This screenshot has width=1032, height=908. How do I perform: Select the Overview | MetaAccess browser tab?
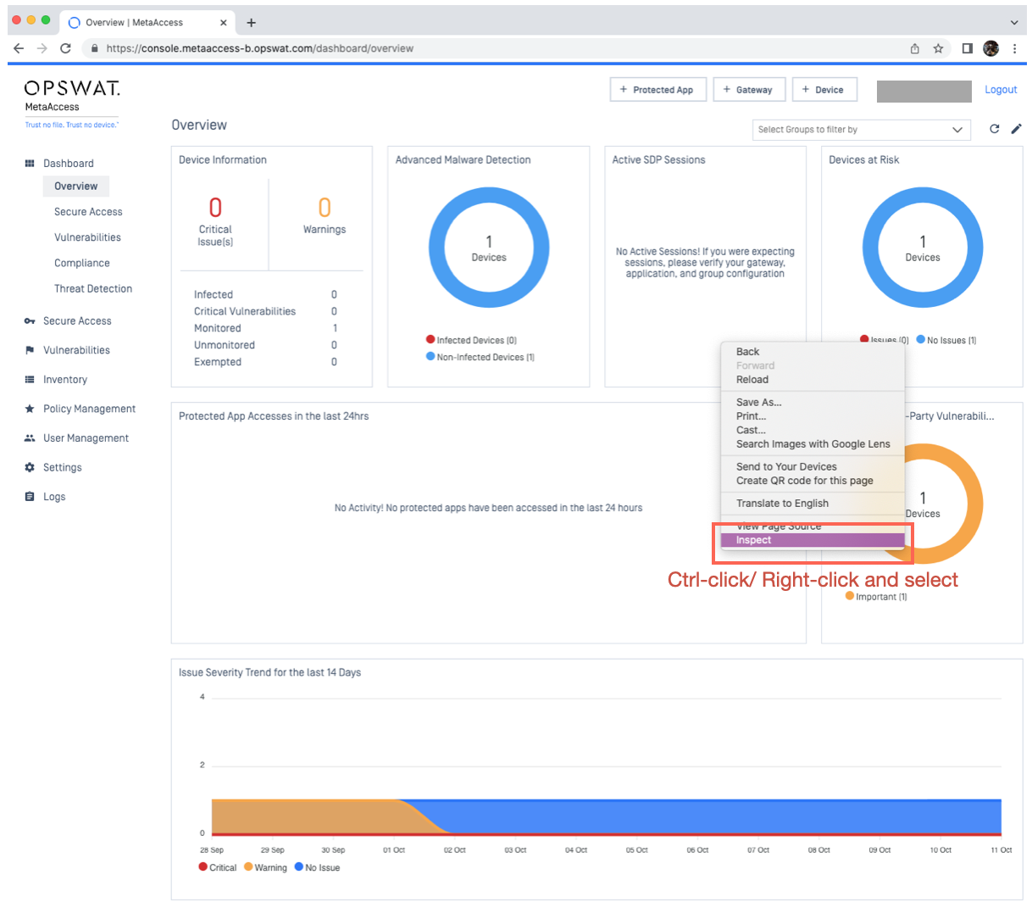click(x=146, y=23)
